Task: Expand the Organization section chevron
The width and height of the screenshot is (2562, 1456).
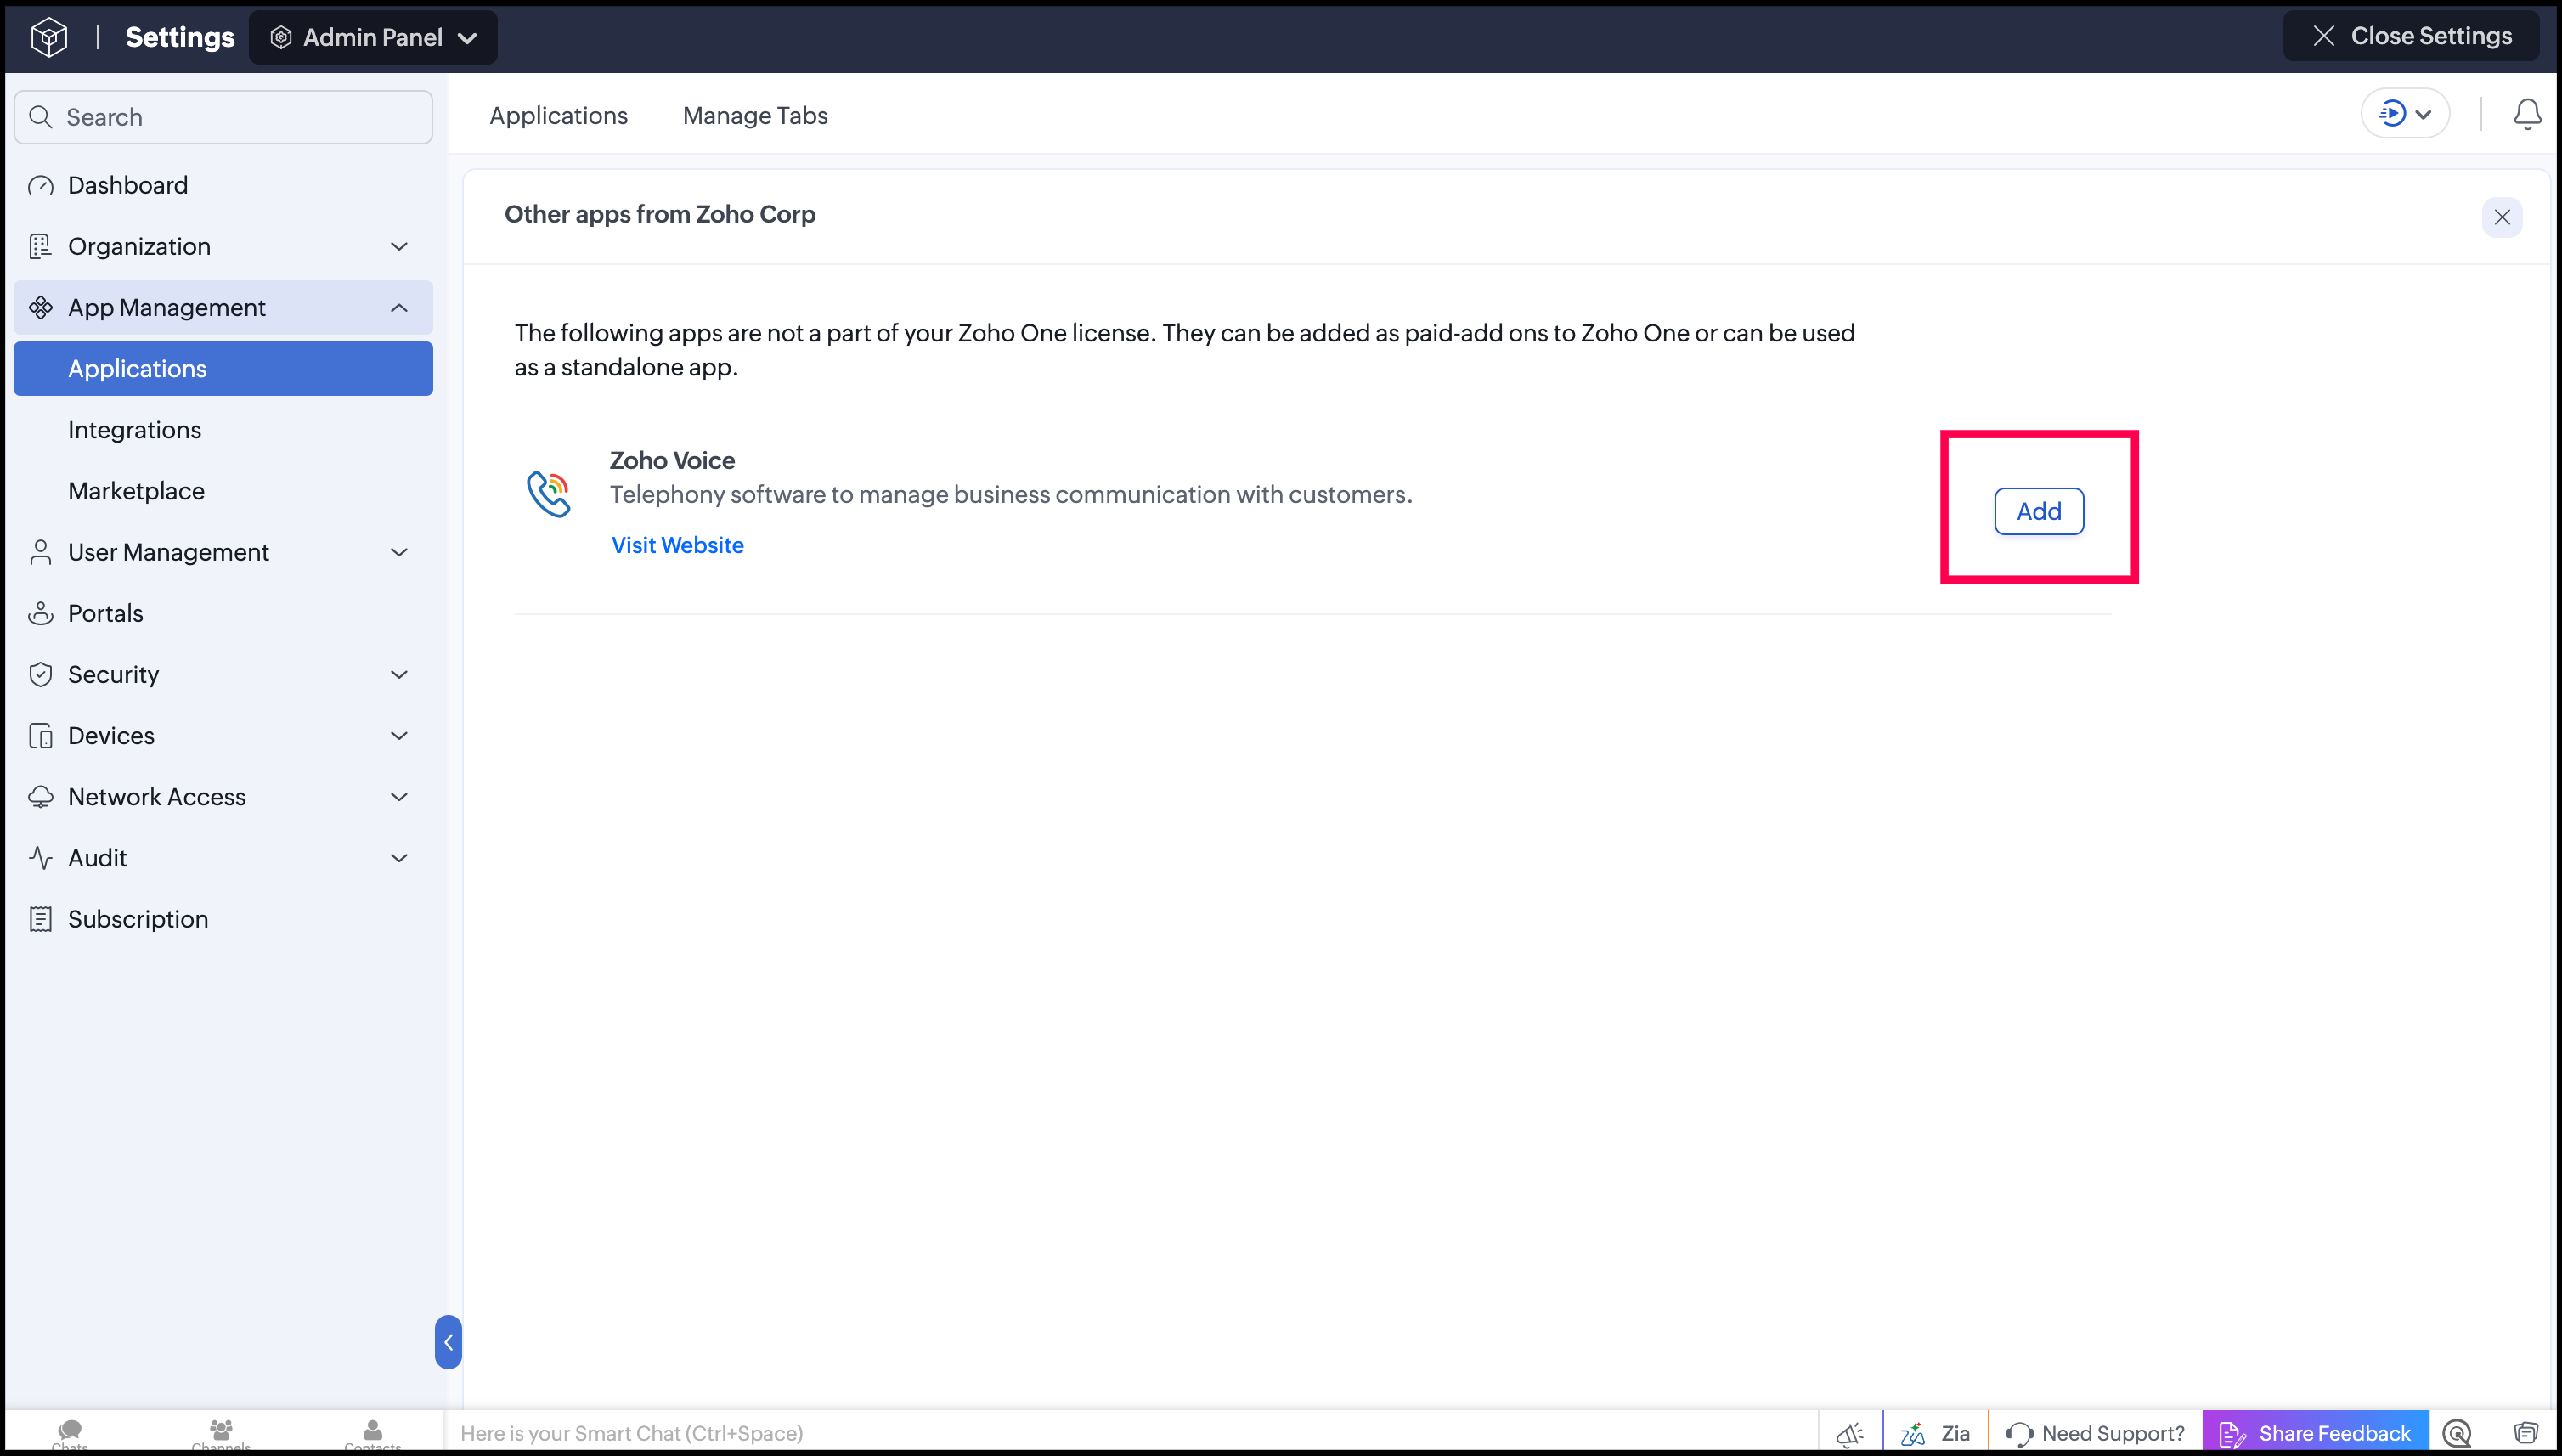Action: (x=399, y=247)
